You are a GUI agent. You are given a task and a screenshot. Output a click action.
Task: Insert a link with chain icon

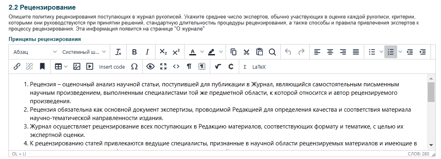click(17, 67)
